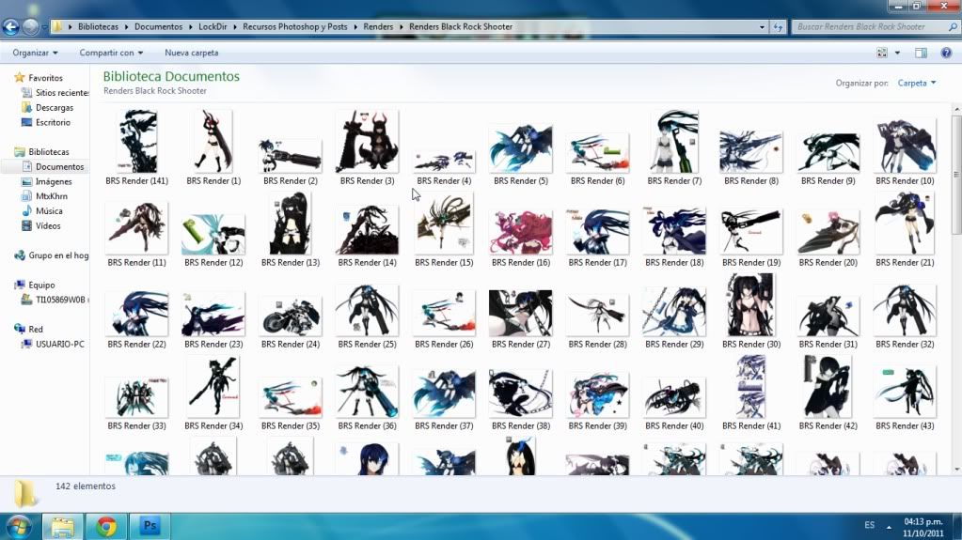Click the Nueva carpeta button
Image resolution: width=962 pixels, height=540 pixels.
pos(192,53)
